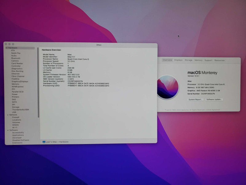This screenshot has width=246, height=185.
Task: Close the iMac system report window
Action: (6, 44)
